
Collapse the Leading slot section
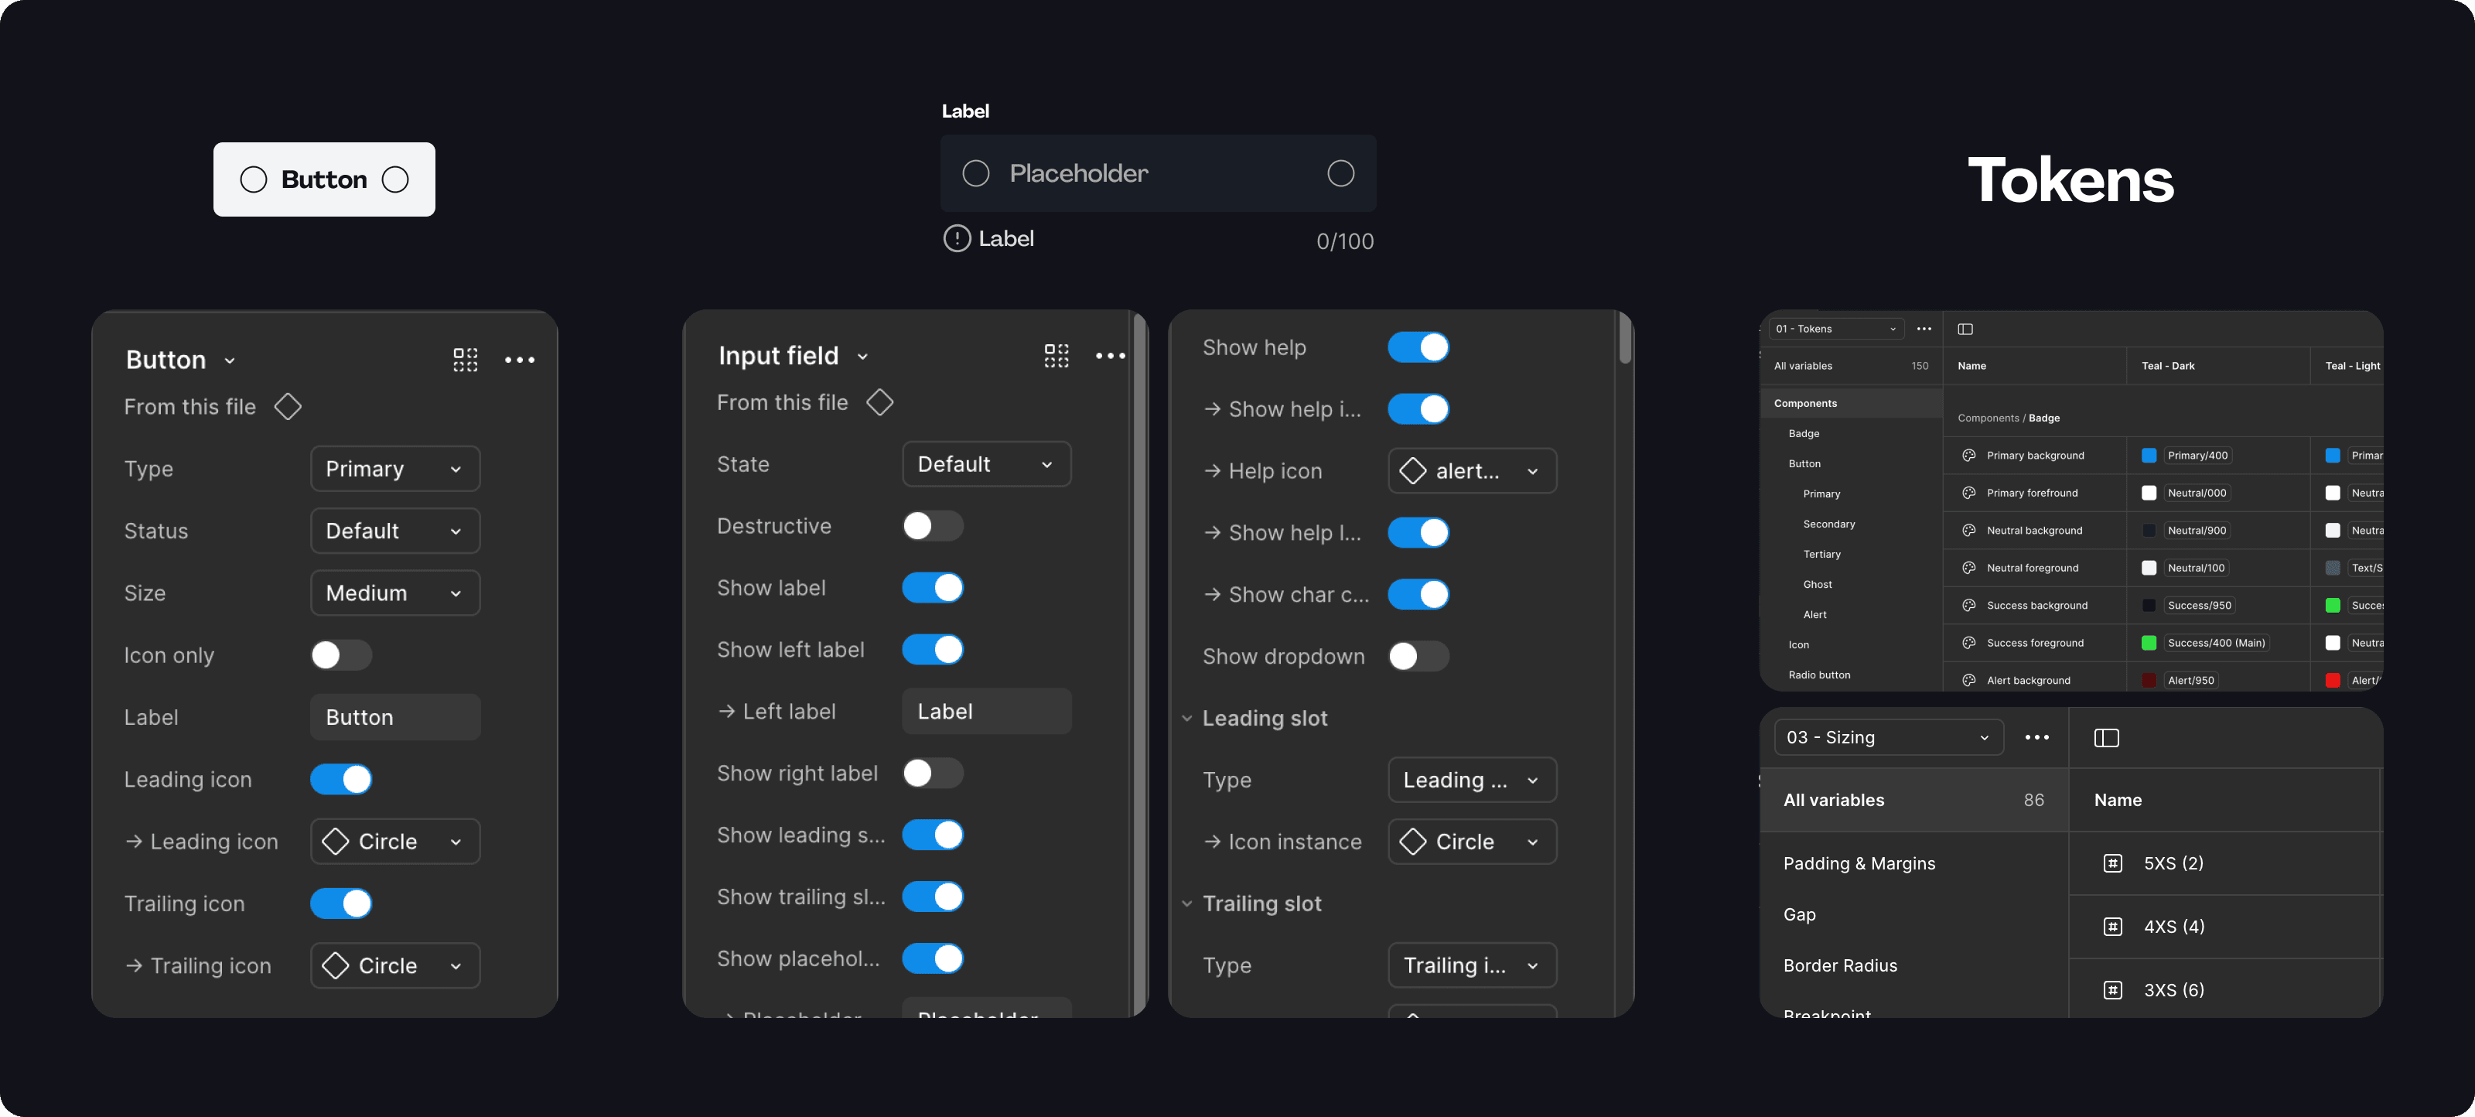[1186, 718]
